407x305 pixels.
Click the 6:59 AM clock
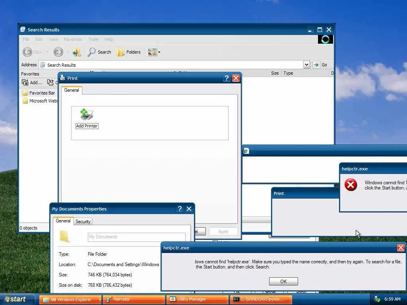coord(392,299)
